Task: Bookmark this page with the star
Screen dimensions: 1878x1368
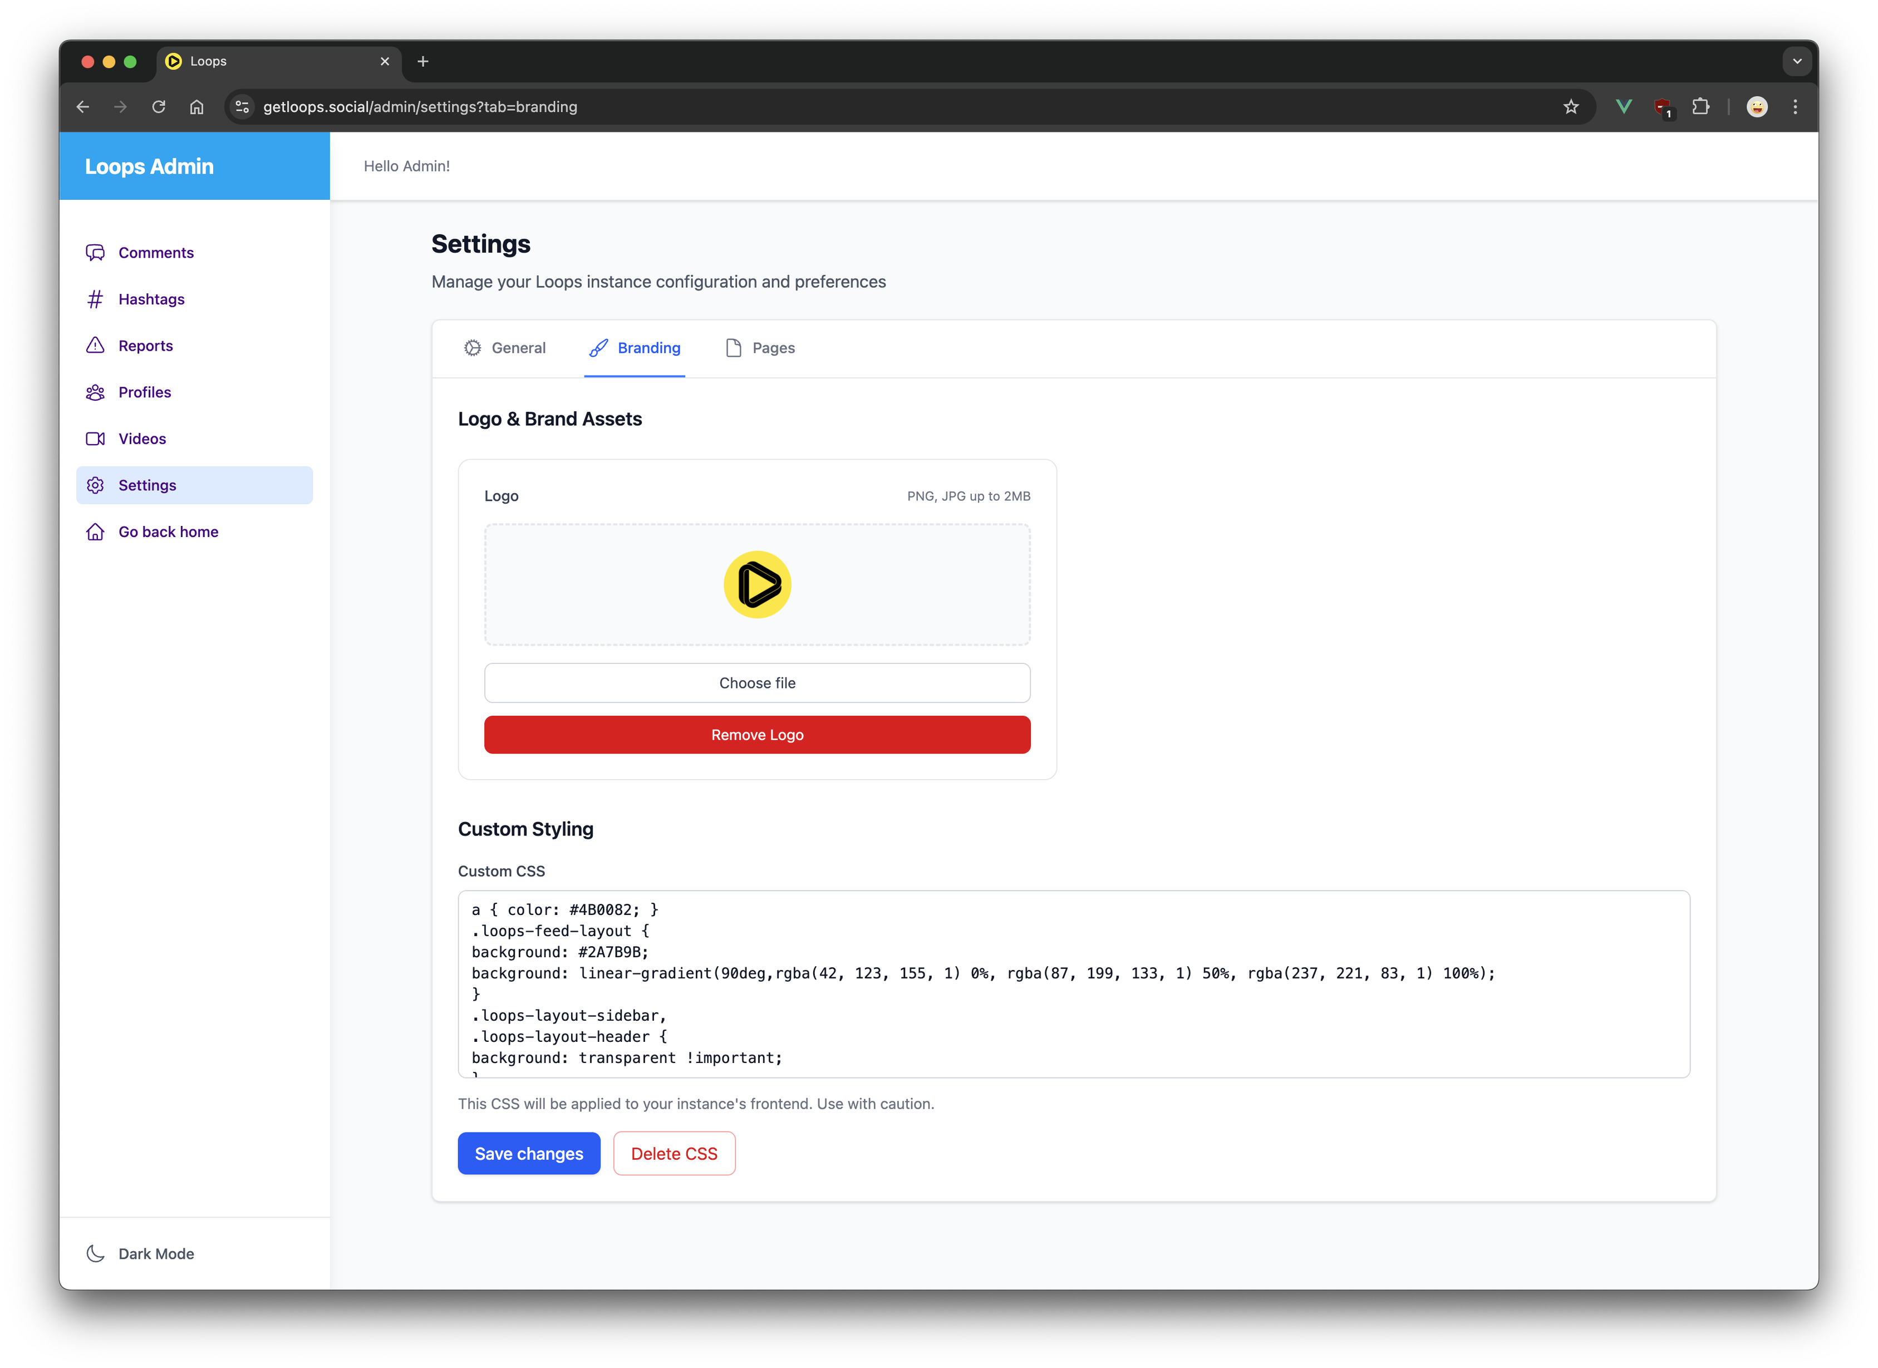Action: [x=1571, y=107]
